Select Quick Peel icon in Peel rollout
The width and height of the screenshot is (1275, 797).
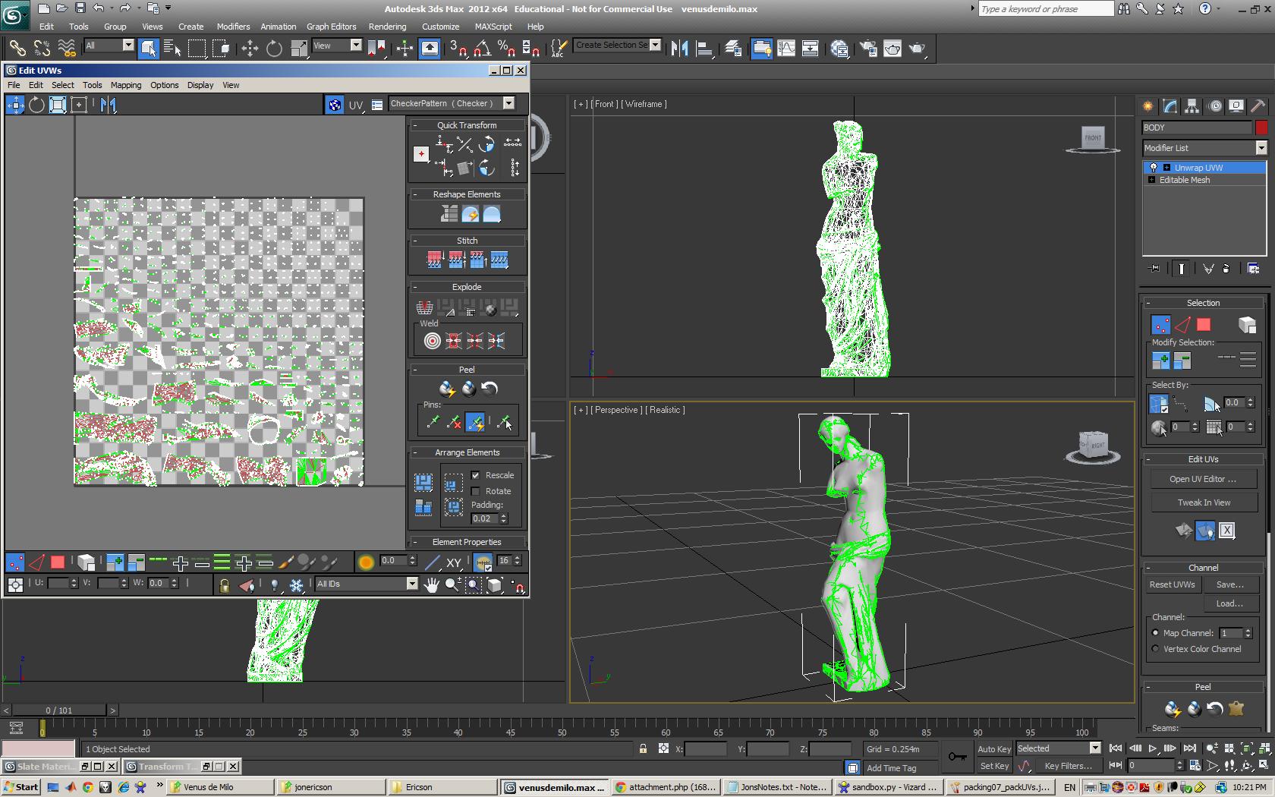tap(447, 389)
